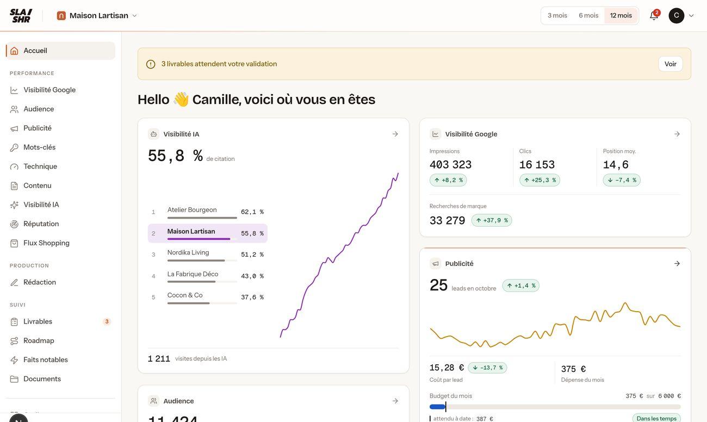The height and width of the screenshot is (422, 707).
Task: Click the Mots-clés key icon
Action: [x=14, y=147]
